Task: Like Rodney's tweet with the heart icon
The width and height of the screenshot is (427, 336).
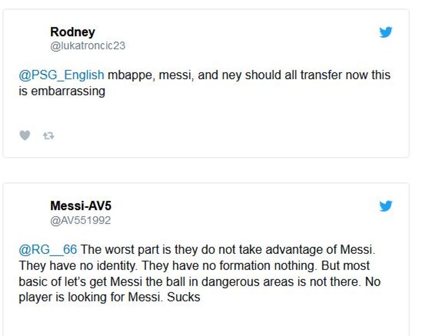Action: tap(24, 135)
